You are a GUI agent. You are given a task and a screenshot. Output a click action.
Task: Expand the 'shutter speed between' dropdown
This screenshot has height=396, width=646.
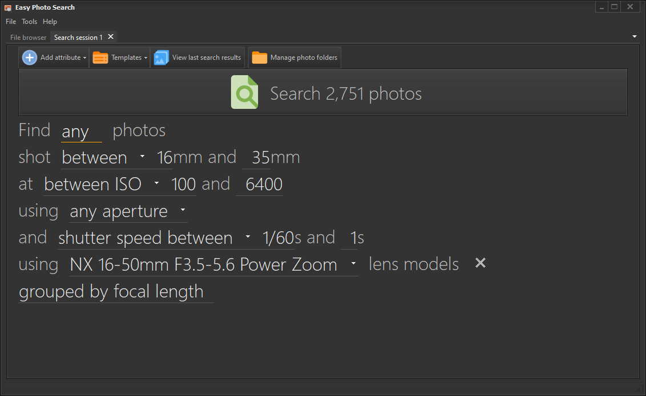point(247,238)
